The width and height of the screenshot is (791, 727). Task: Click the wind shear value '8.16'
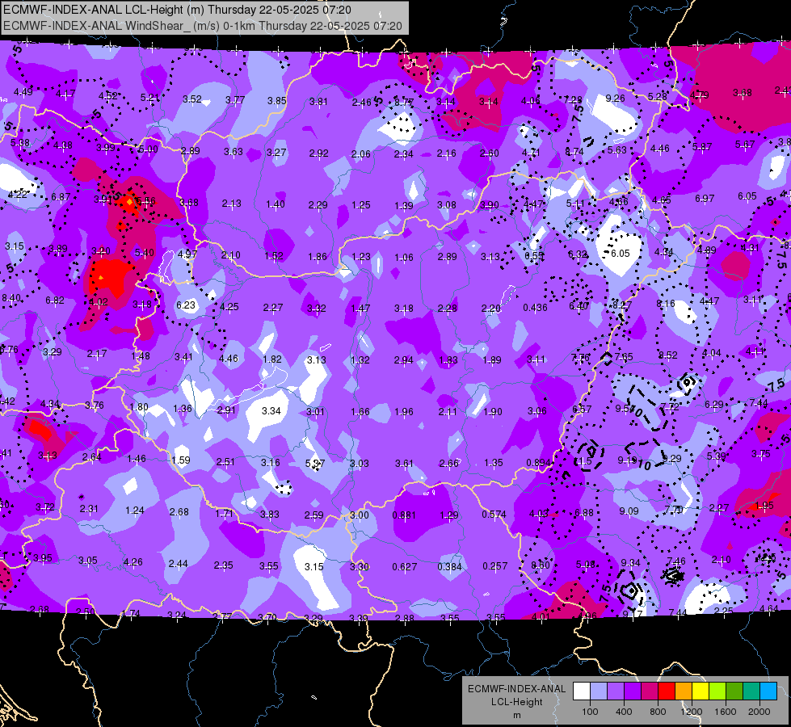[666, 303]
